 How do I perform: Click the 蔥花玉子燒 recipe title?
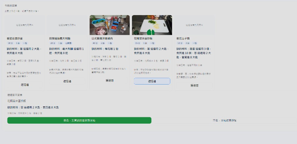[183, 38]
